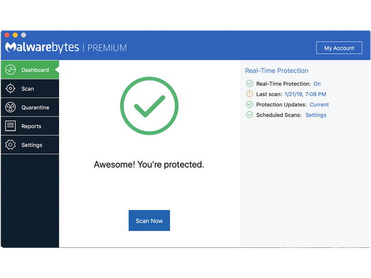This screenshot has height=278, width=371.
Task: Click the Protection Updates check icon
Action: click(x=249, y=104)
